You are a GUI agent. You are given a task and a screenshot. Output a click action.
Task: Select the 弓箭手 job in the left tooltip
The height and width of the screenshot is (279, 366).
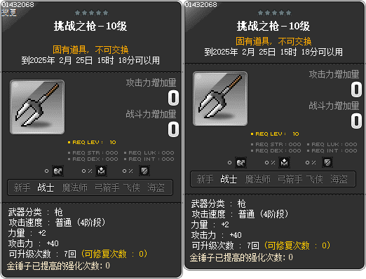pyautogui.click(x=107, y=187)
